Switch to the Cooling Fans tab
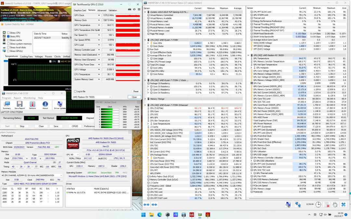Screen dimensions: 351x219 [26, 56]
